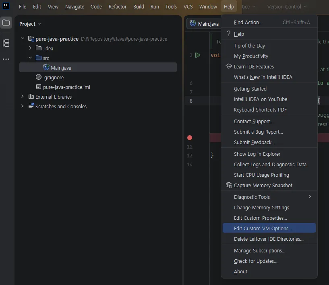This screenshot has height=285, width=329.
Task: Choose Contact Support…
Action: point(269,121)
